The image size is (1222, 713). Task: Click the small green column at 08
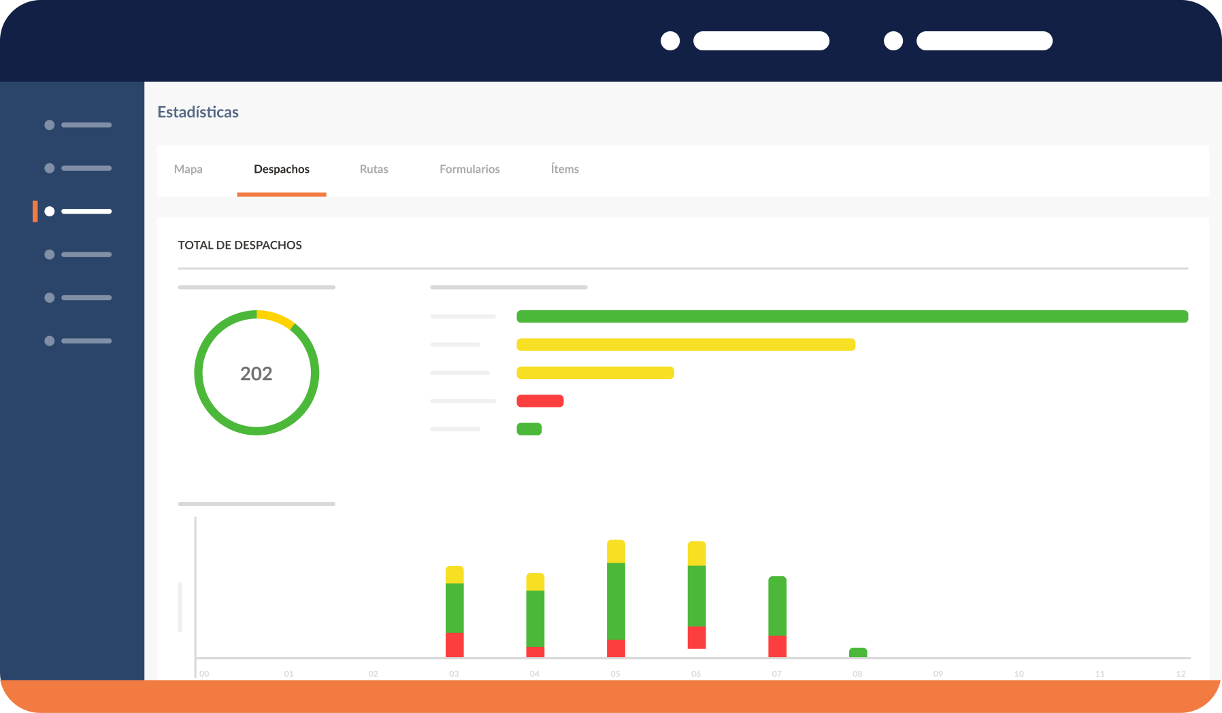point(858,652)
